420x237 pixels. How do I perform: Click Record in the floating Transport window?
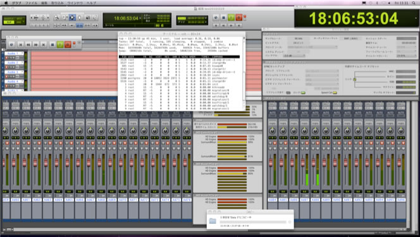[x=68, y=44]
